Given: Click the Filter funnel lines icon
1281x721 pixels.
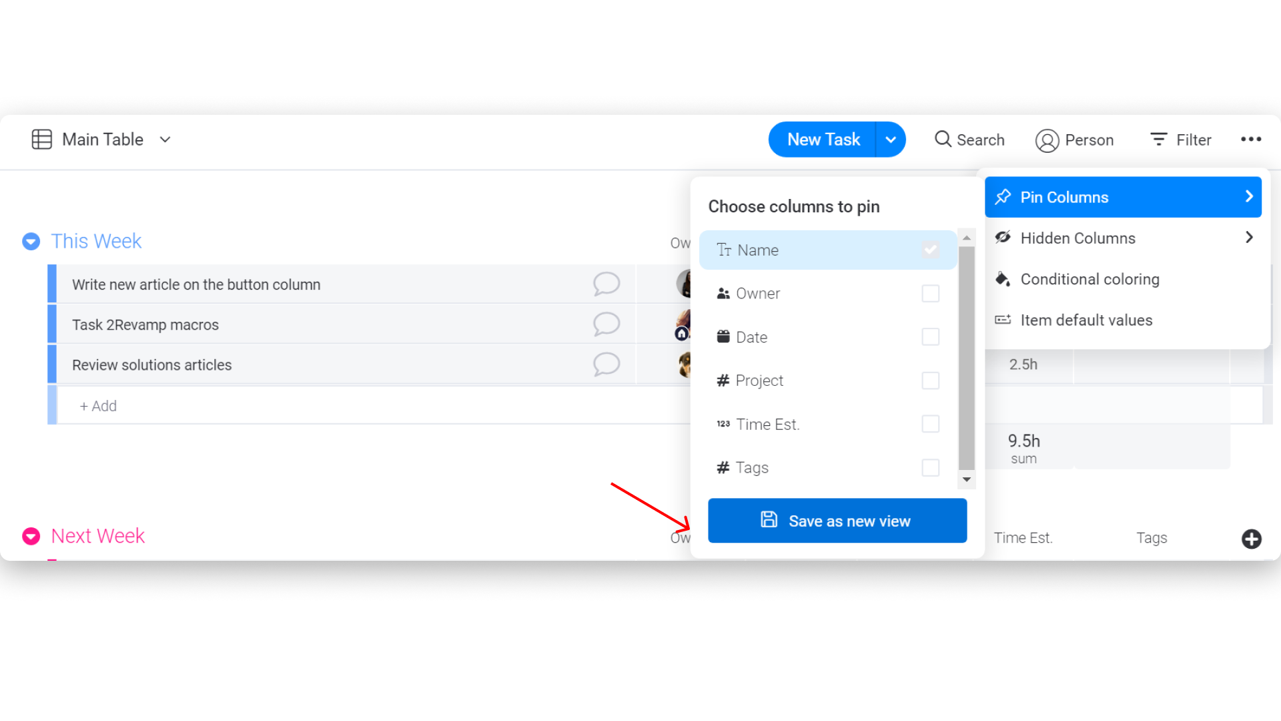Looking at the screenshot, I should (x=1159, y=139).
